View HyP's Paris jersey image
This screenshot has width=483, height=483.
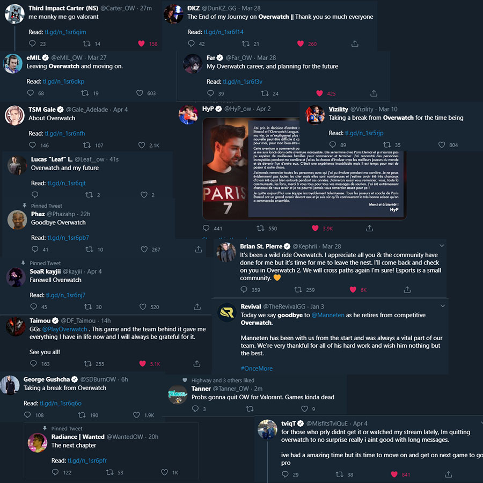point(304,169)
